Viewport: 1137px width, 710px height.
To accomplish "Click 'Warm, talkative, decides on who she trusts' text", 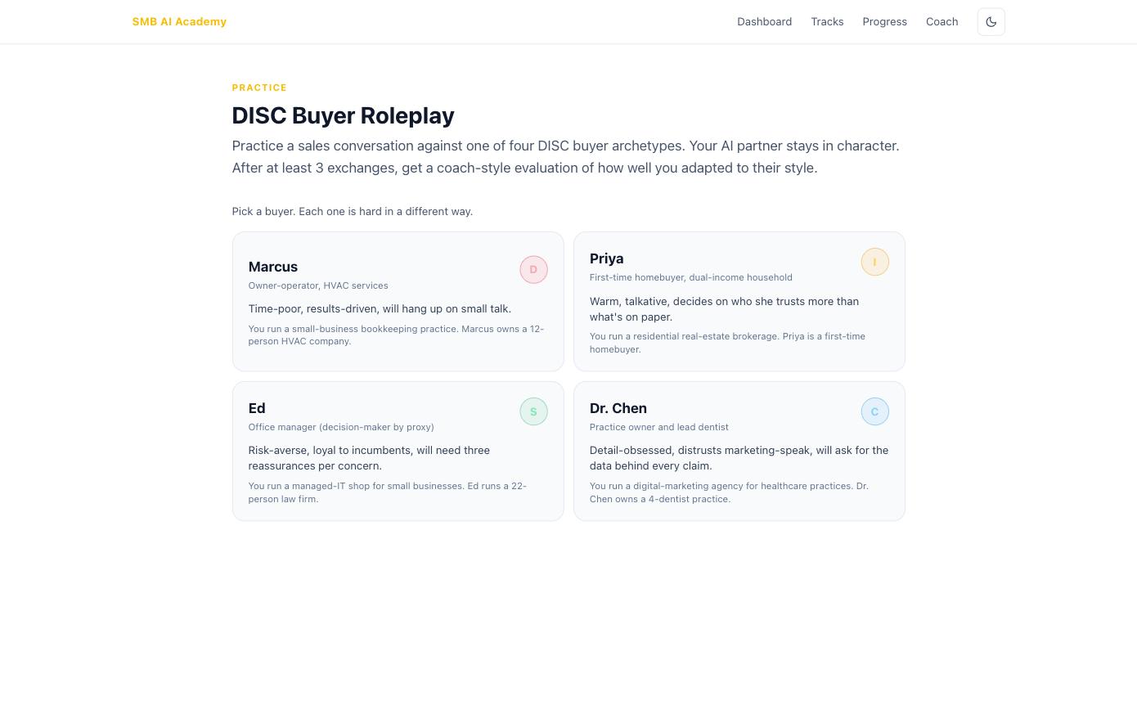I will tap(724, 309).
